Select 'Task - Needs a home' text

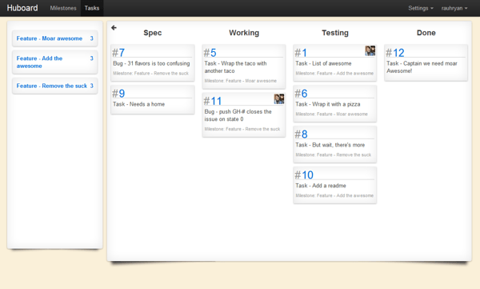138,104
